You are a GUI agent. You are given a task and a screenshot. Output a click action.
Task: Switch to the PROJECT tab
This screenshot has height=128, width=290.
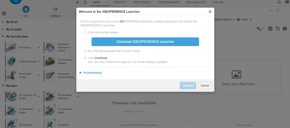[x=120, y=2]
